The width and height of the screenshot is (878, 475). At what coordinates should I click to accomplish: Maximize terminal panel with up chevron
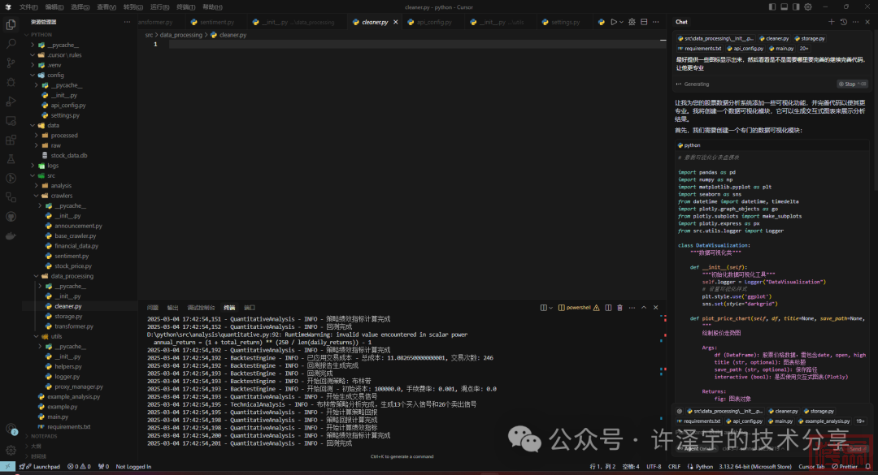point(644,308)
